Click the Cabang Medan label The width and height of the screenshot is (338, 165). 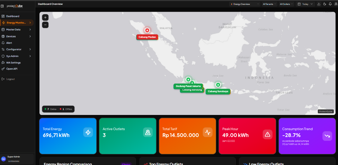[x=147, y=37]
